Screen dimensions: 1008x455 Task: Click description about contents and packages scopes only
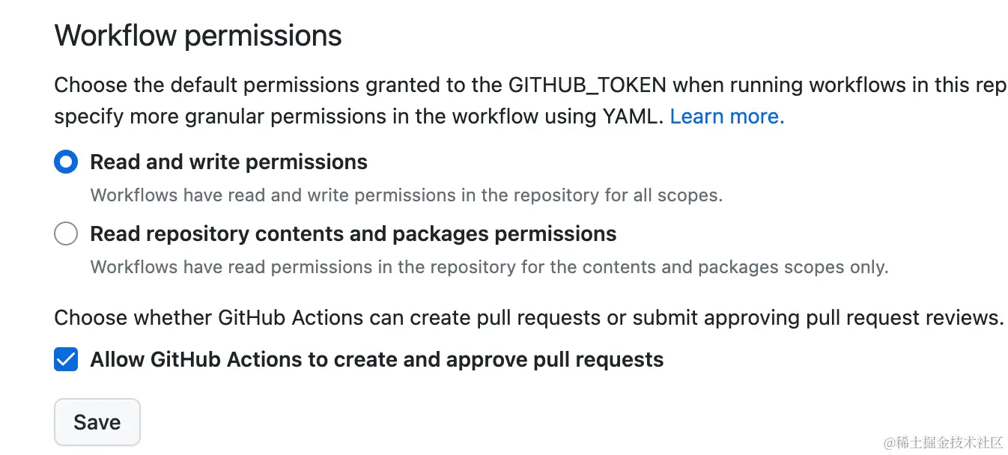point(489,267)
